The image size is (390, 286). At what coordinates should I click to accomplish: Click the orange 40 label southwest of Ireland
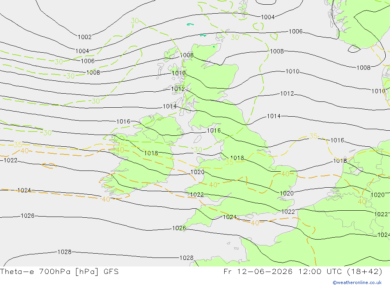(106, 199)
